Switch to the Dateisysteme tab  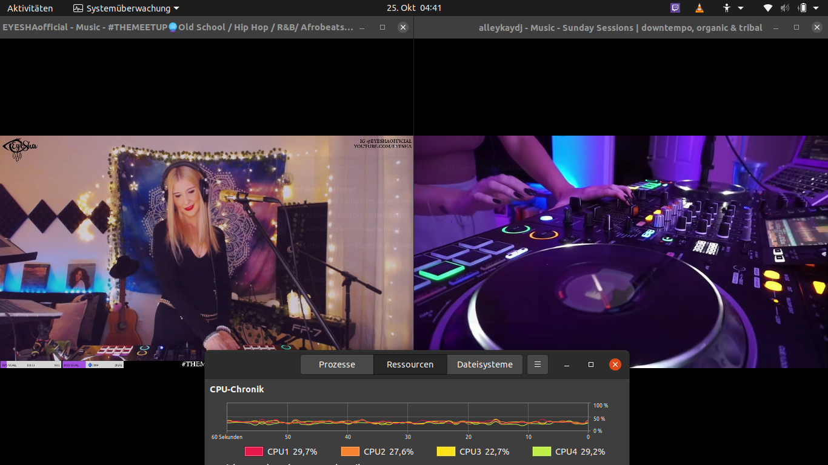pos(485,364)
